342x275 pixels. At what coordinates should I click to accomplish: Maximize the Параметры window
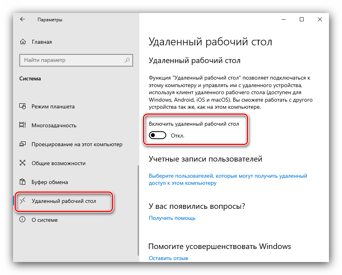pyautogui.click(x=302, y=19)
